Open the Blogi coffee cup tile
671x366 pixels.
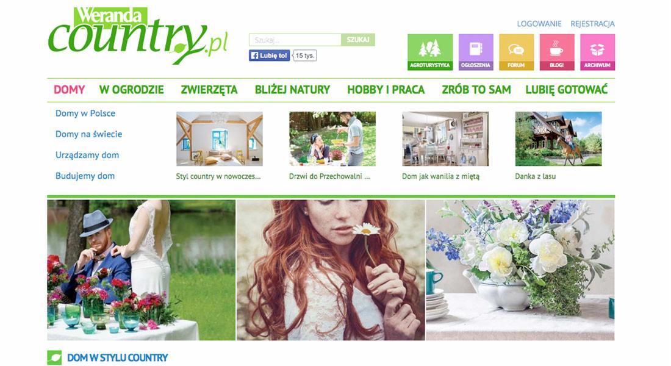[556, 52]
